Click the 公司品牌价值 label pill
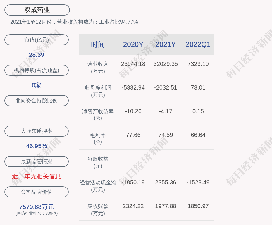The image size is (272, 225). tap(37, 192)
